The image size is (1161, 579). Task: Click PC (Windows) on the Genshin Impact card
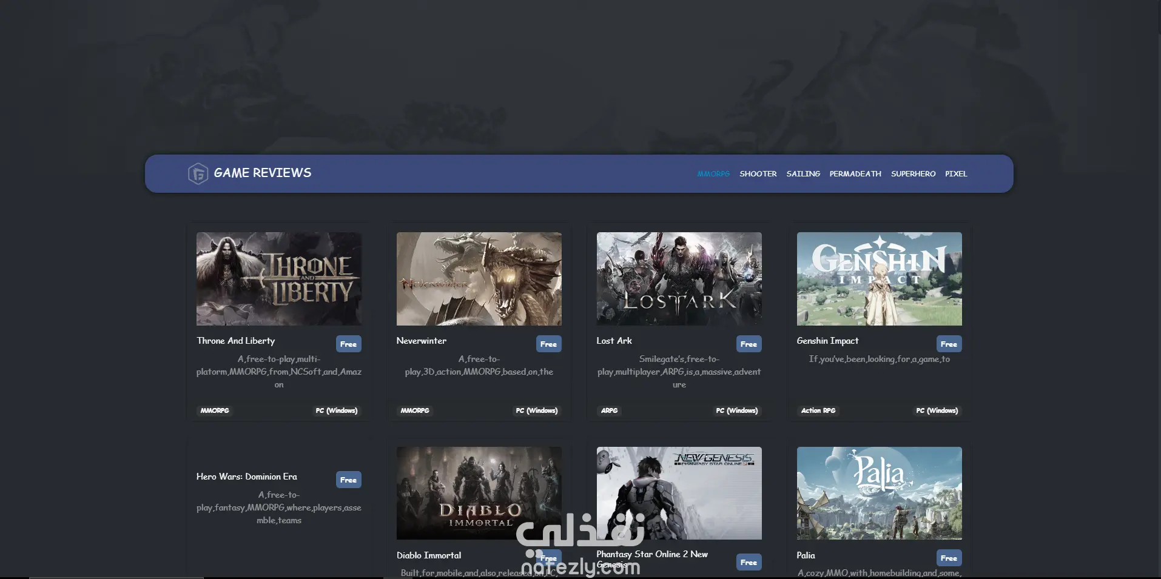(x=937, y=410)
